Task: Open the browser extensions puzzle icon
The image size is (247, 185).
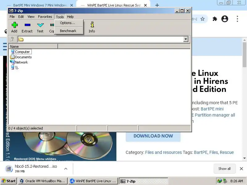Action: click(x=215, y=19)
